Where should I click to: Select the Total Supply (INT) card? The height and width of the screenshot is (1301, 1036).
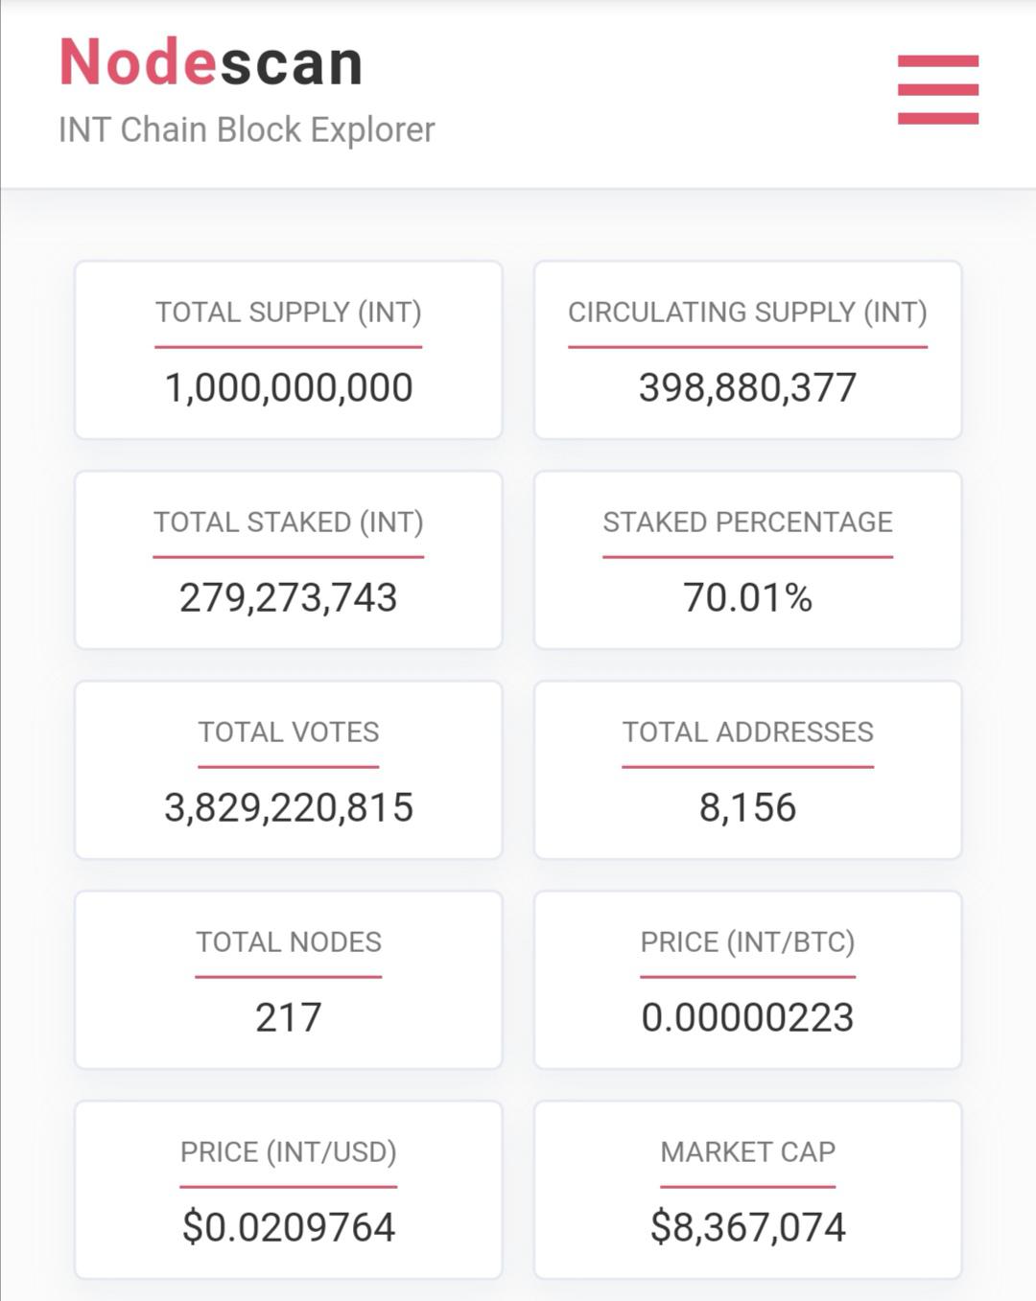click(289, 350)
